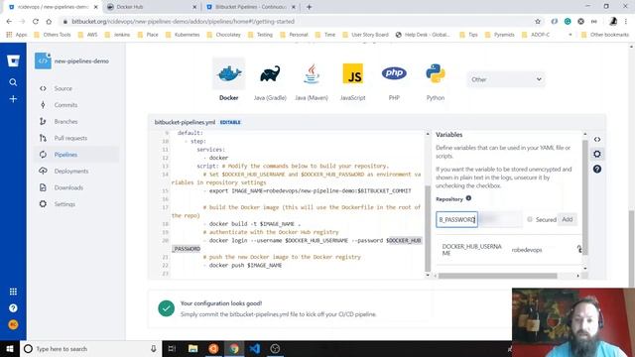The image size is (635, 357).
Task: Select the Java (Gradle) template icon
Action: tap(270, 74)
